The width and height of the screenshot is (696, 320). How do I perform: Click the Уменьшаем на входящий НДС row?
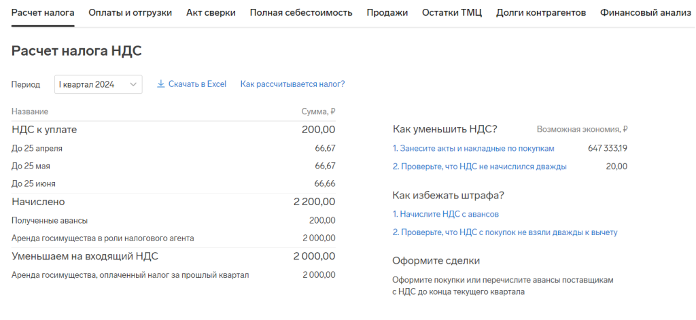pyautogui.click(x=173, y=256)
